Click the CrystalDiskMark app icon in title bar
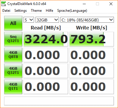 [x=4, y=4]
